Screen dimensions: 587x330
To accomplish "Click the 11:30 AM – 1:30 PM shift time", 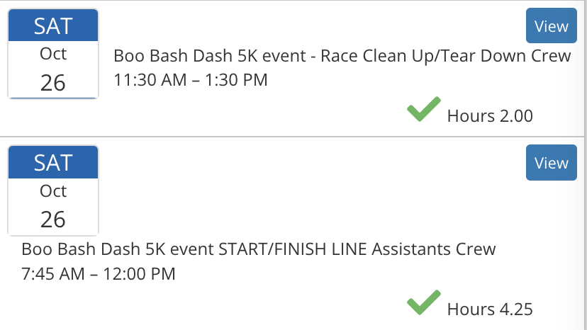I will 191,80.
